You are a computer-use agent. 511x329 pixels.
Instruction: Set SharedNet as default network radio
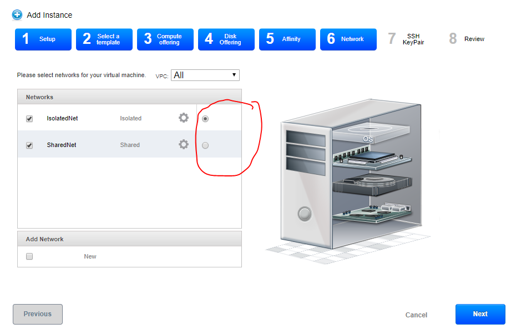point(205,145)
